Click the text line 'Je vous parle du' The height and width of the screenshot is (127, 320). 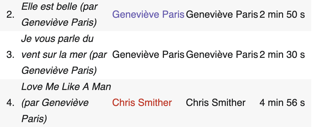(x=57, y=39)
